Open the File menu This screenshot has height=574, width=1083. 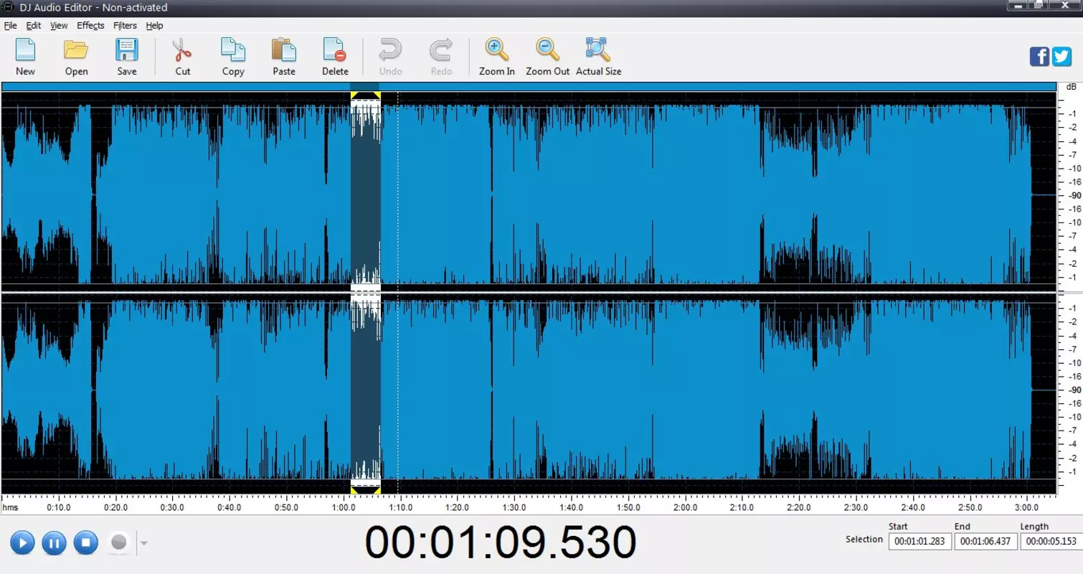click(10, 25)
